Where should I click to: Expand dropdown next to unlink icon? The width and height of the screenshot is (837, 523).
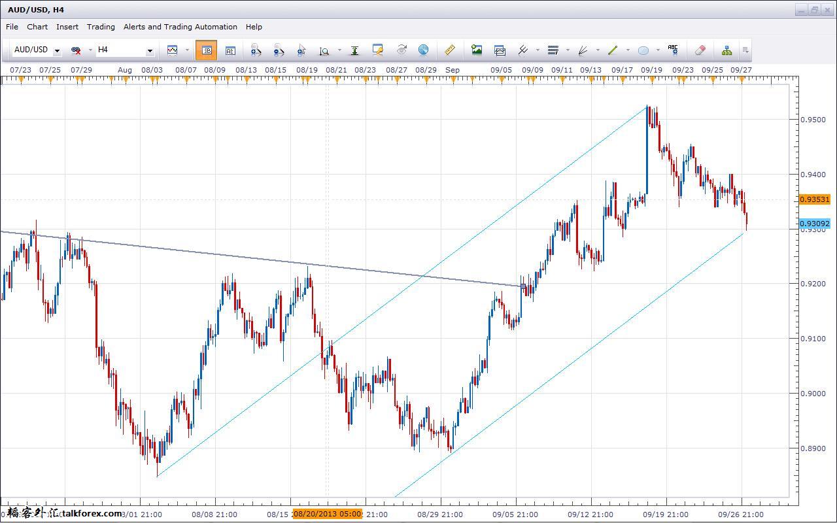pyautogui.click(x=90, y=50)
